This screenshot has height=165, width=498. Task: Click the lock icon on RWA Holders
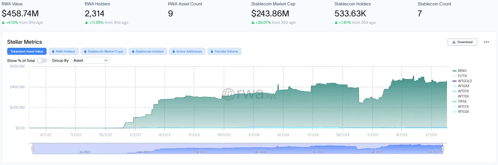click(53, 51)
